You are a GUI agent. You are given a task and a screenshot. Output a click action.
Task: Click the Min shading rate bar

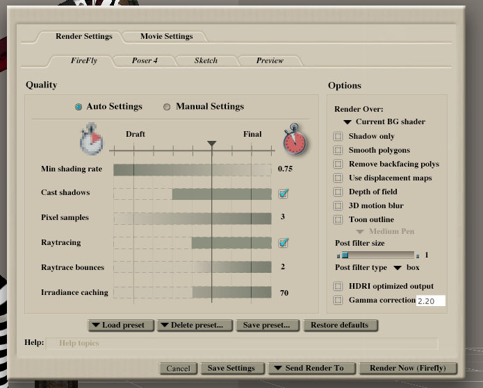pos(193,170)
